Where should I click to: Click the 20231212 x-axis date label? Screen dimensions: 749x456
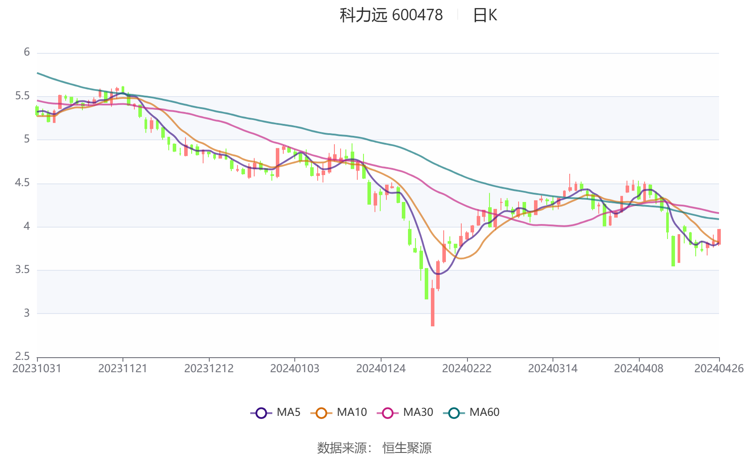(x=209, y=368)
